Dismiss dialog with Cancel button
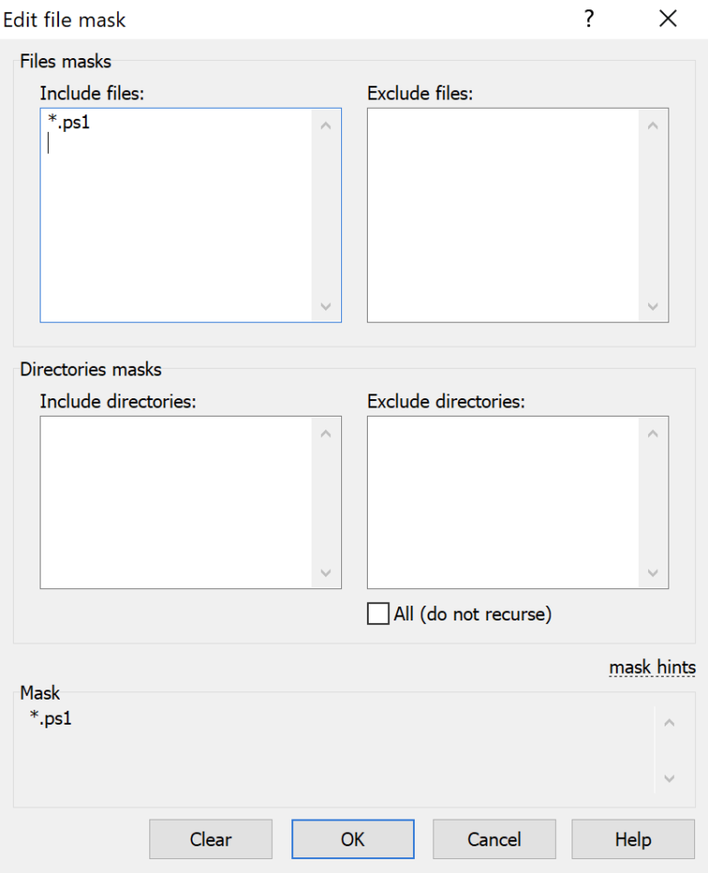708x873 pixels. coord(493,839)
